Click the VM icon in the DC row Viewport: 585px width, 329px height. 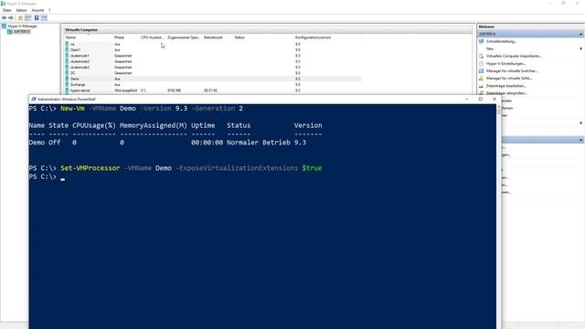pos(67,73)
